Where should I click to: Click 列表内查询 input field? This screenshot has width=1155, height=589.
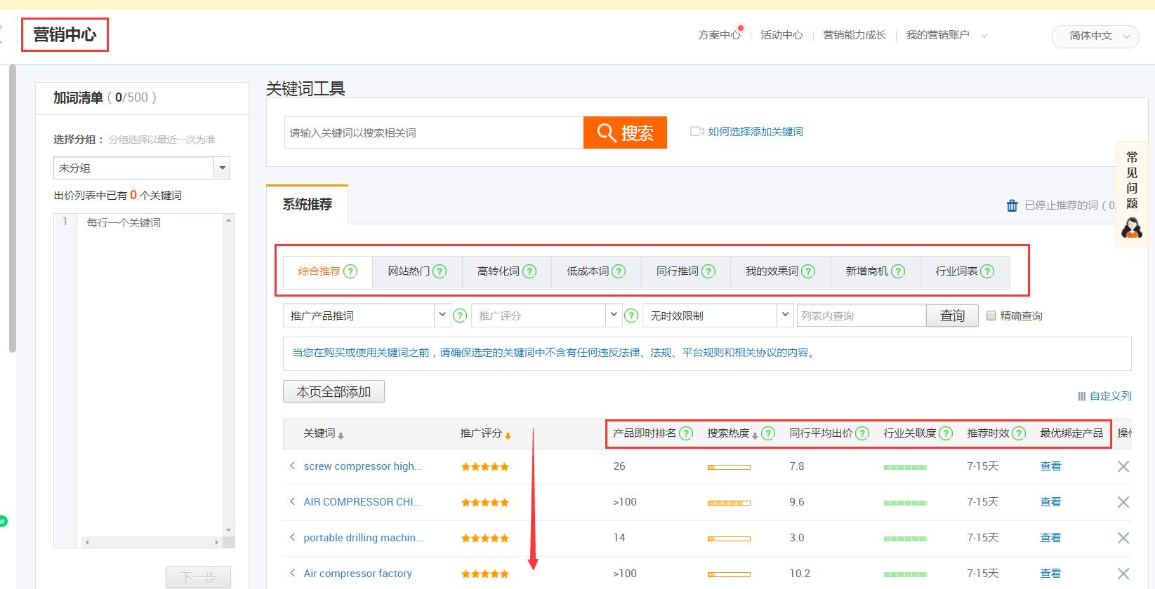[x=862, y=316]
